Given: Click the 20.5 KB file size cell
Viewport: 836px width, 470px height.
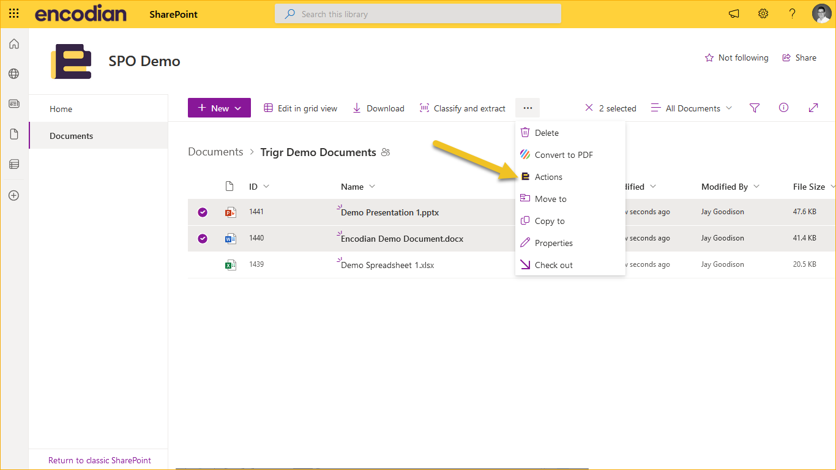Looking at the screenshot, I should (805, 264).
